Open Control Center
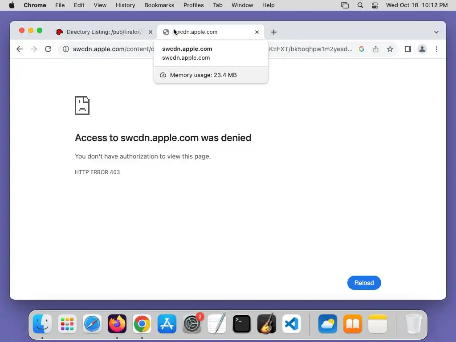 [375, 5]
